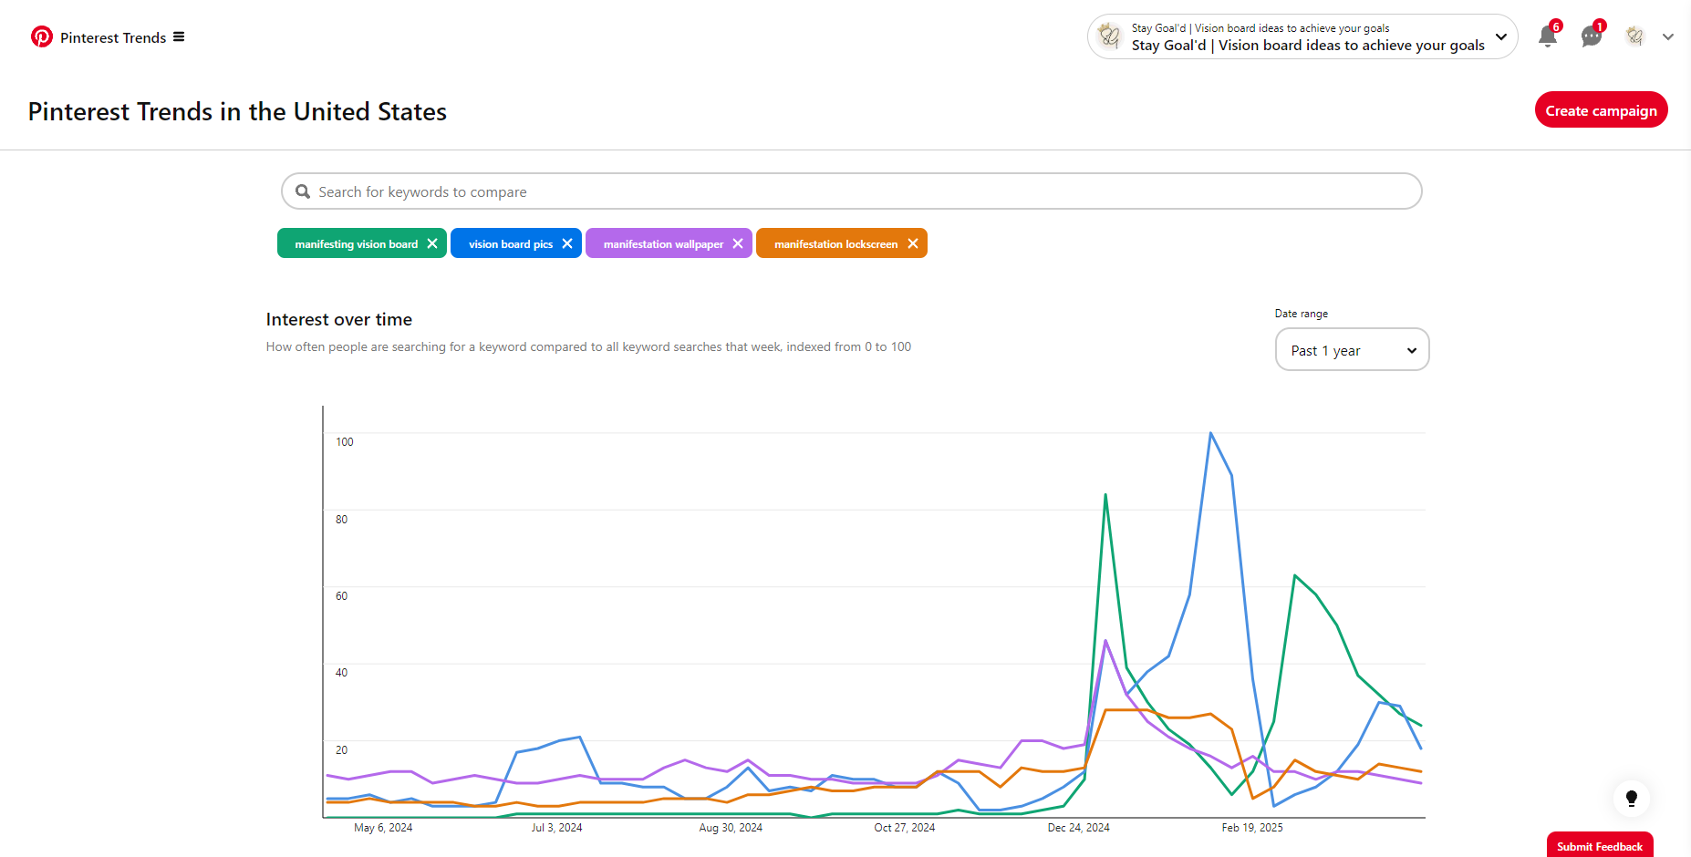Viewport: 1691px width, 857px height.
Task: Expand the account menu chevron beside avatar
Action: [x=1668, y=37]
